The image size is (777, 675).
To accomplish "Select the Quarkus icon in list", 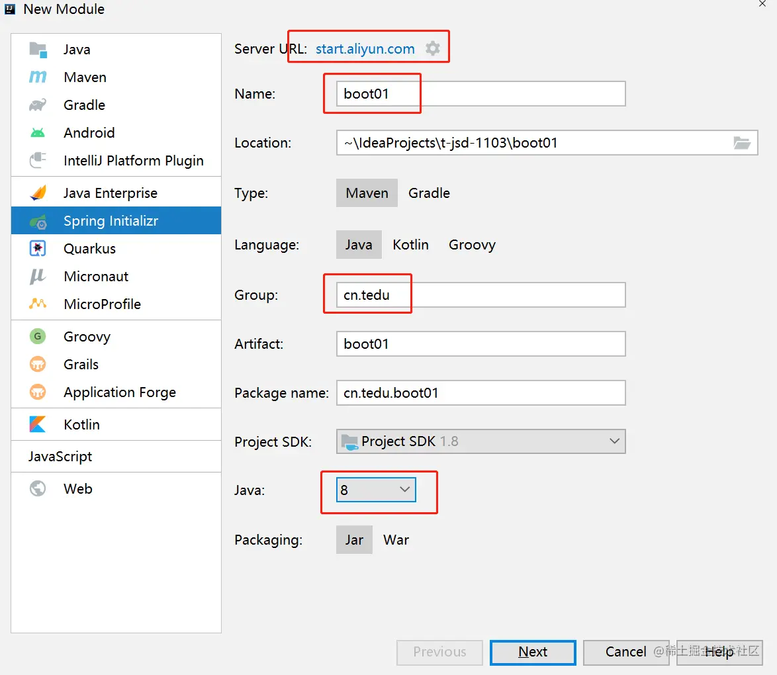I will (x=38, y=249).
